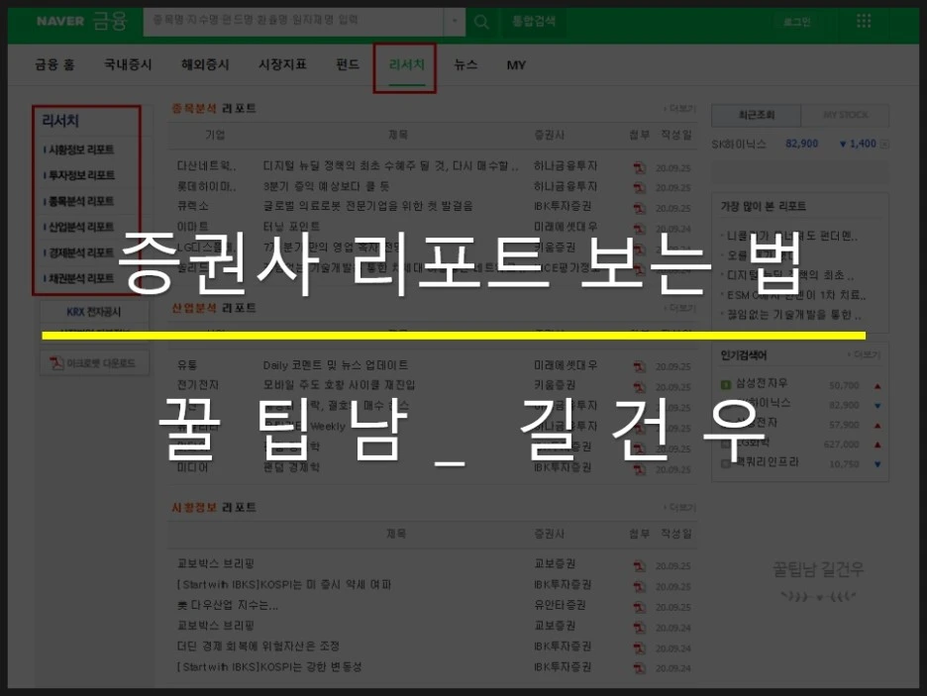Open PDF for 교보박스 브리핑 dated 20.09.24
This screenshot has width=927, height=696.
(639, 628)
